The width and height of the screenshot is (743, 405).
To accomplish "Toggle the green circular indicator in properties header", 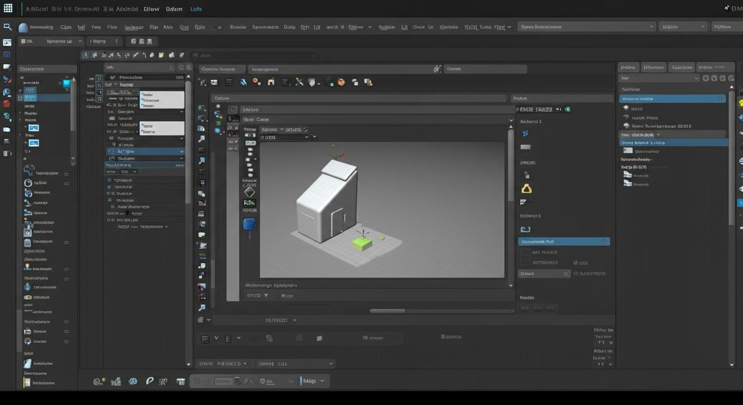I will [x=568, y=110].
